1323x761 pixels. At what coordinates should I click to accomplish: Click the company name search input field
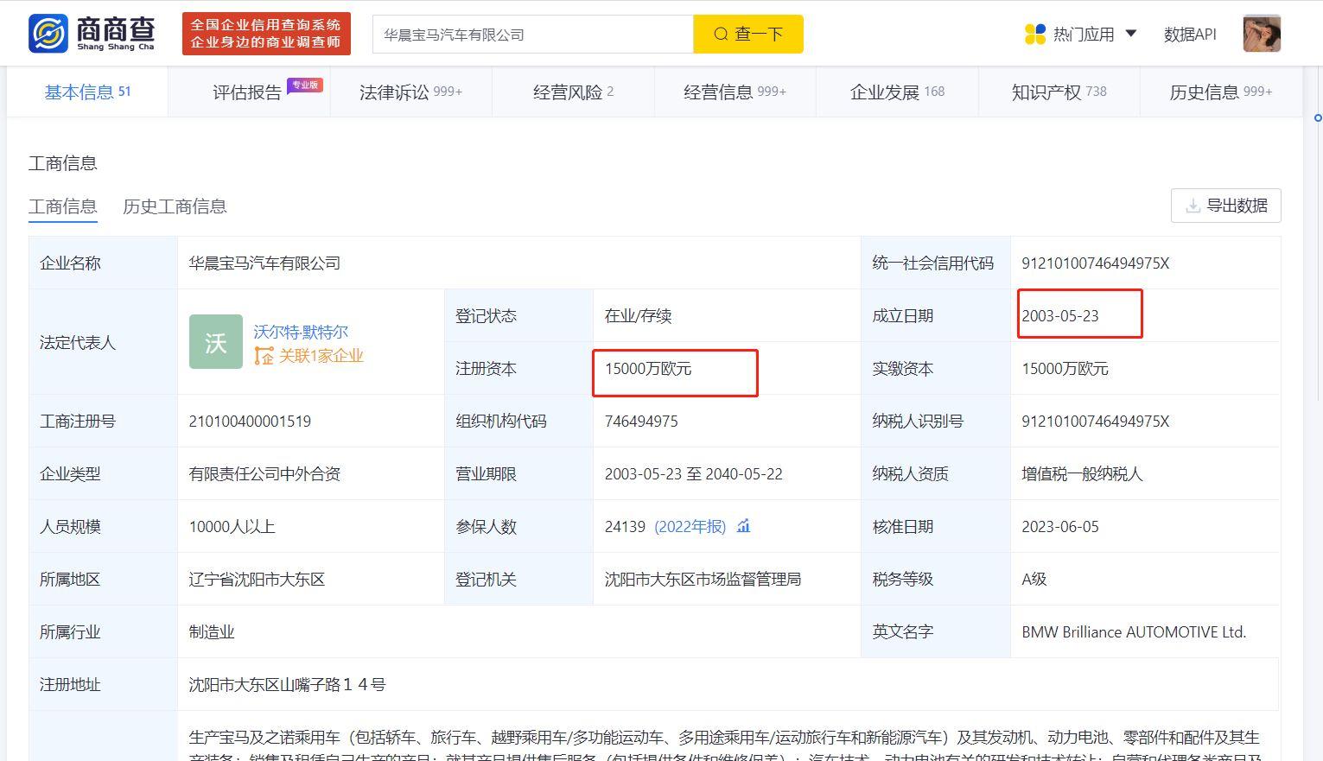[x=531, y=34]
